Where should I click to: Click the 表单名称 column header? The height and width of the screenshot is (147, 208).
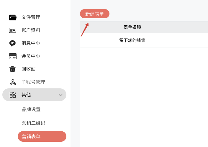pyautogui.click(x=132, y=27)
